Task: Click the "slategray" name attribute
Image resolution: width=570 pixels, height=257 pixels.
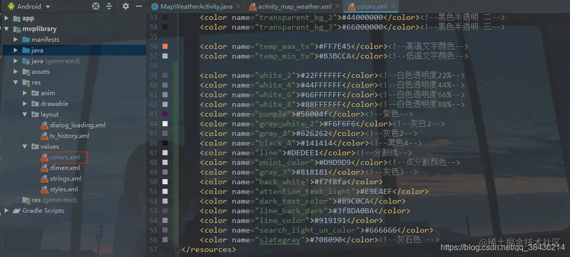Action: click(280, 240)
